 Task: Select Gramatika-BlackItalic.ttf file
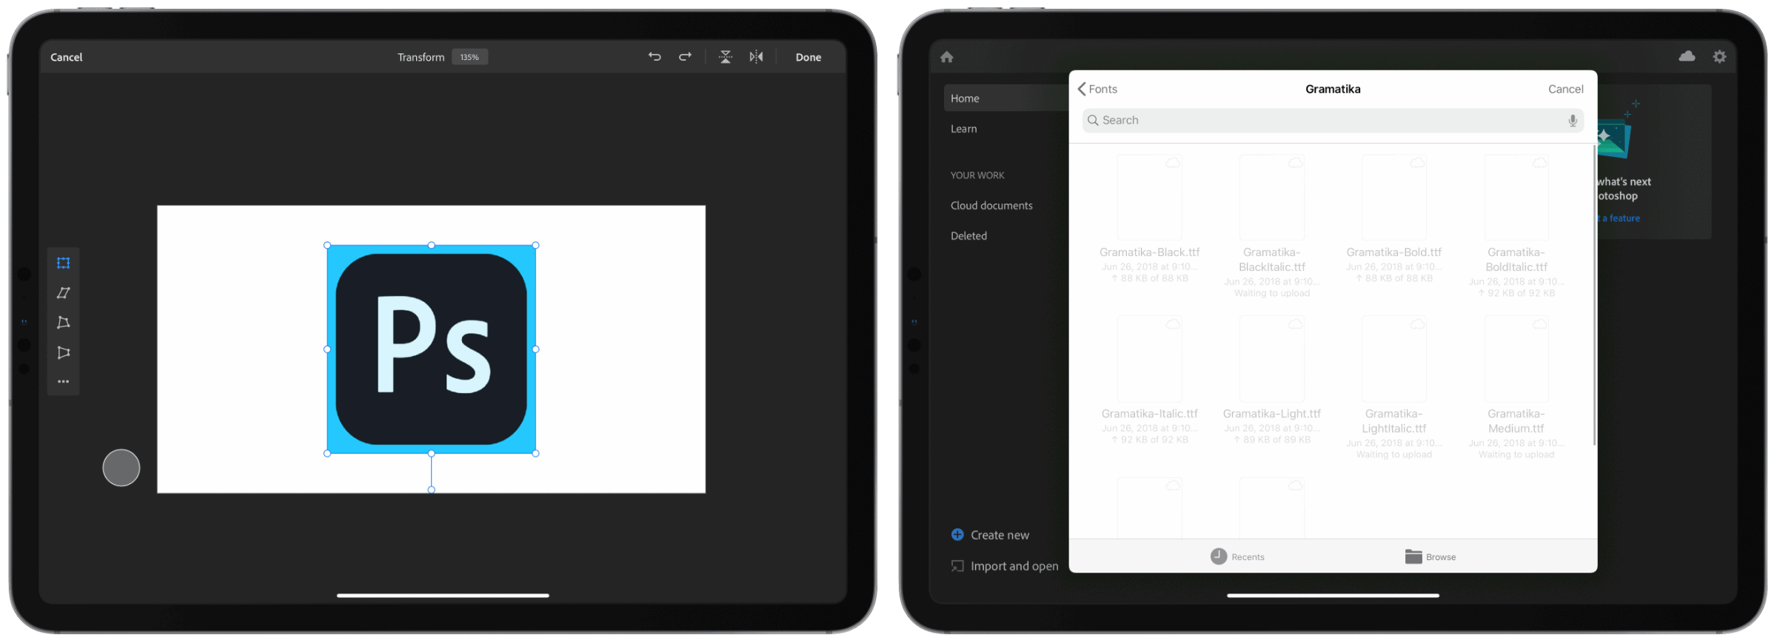(1272, 226)
